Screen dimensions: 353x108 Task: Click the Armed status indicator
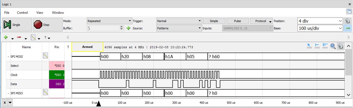coord(87,47)
